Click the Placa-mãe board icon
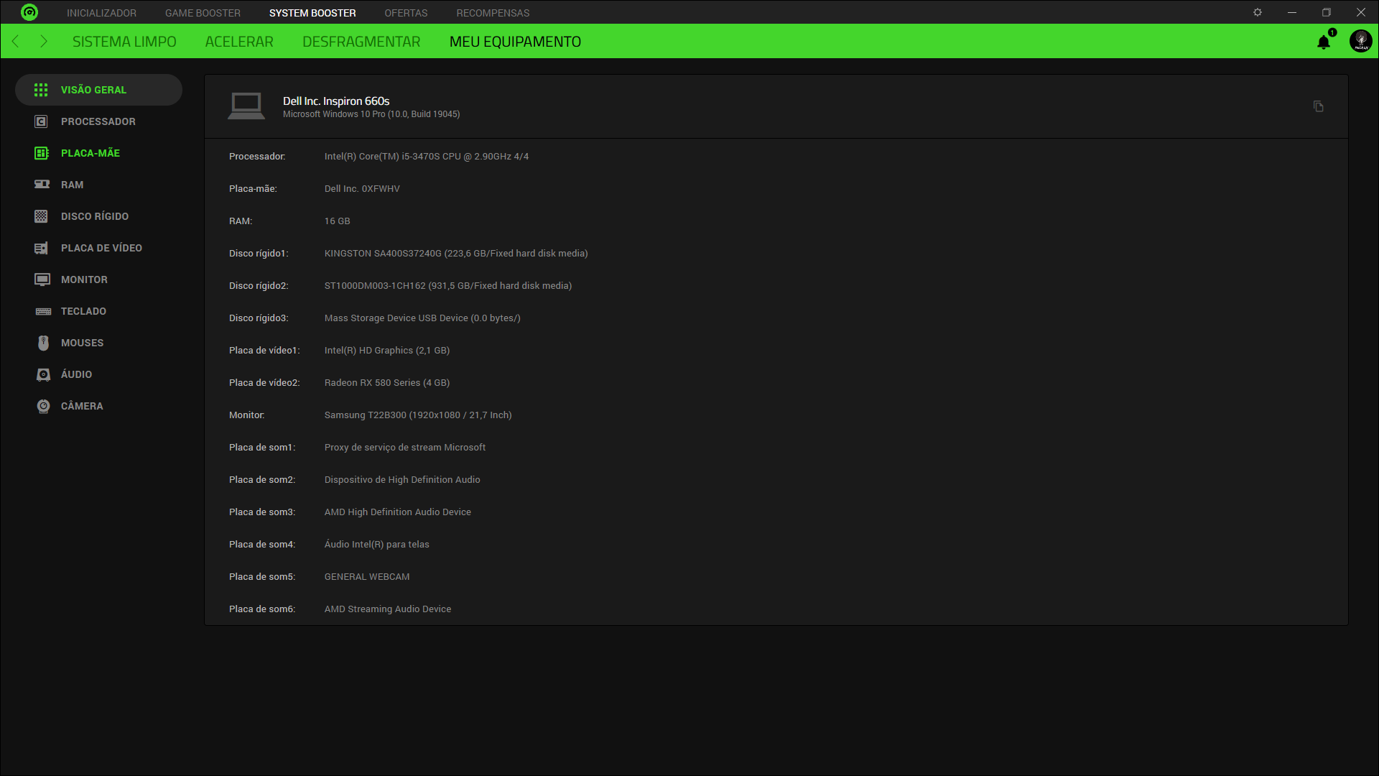Screen dimensions: 1379x776 [x=41, y=153]
